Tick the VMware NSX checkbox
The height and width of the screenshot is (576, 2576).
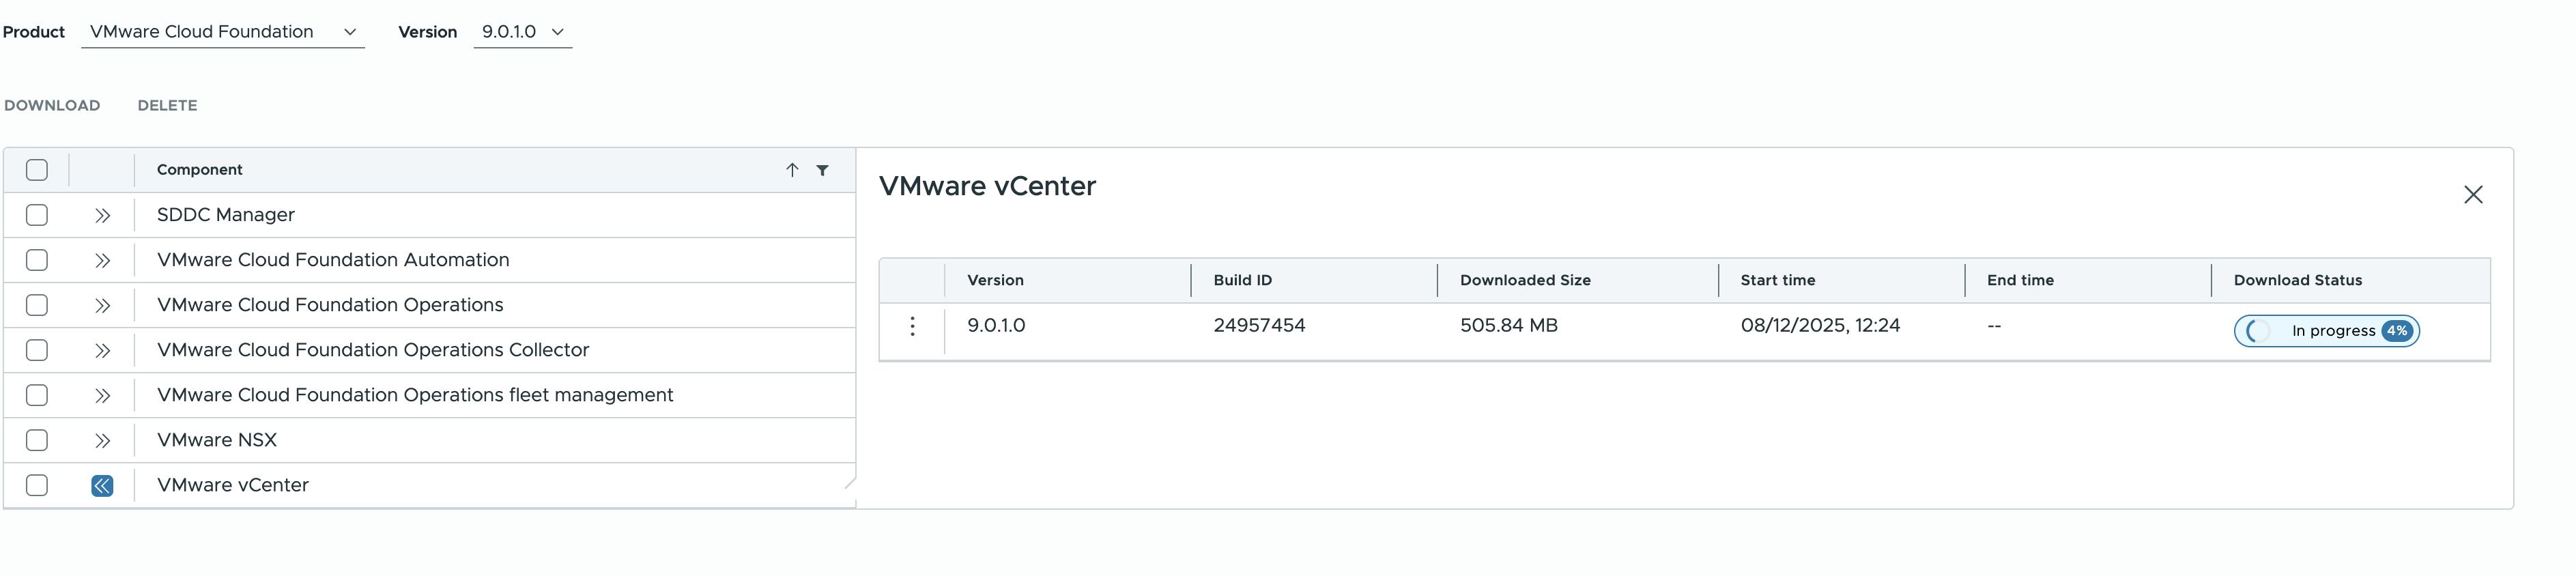click(x=37, y=440)
